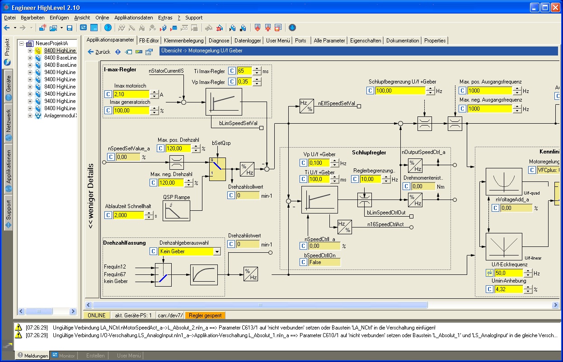Image resolution: width=563 pixels, height=362 pixels.
Task: Click the Zurück back link
Action: coord(99,52)
